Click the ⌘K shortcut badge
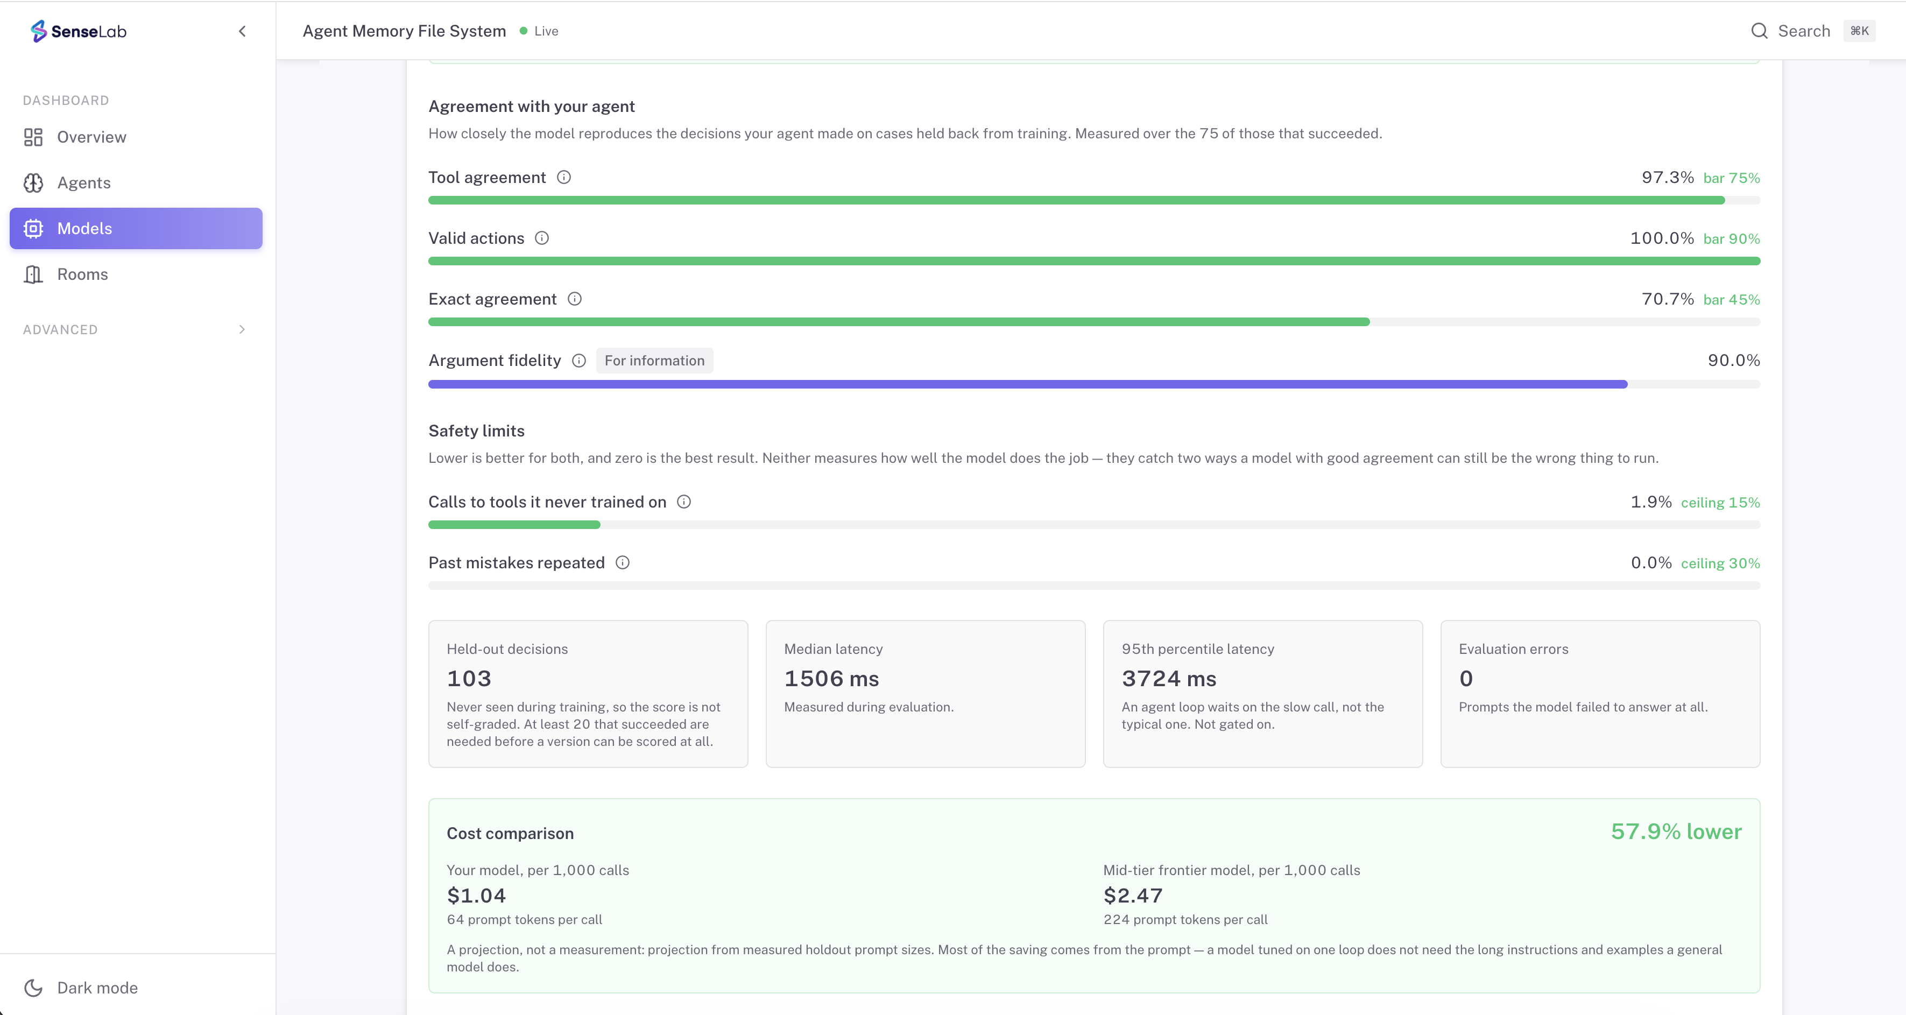 pyautogui.click(x=1859, y=31)
